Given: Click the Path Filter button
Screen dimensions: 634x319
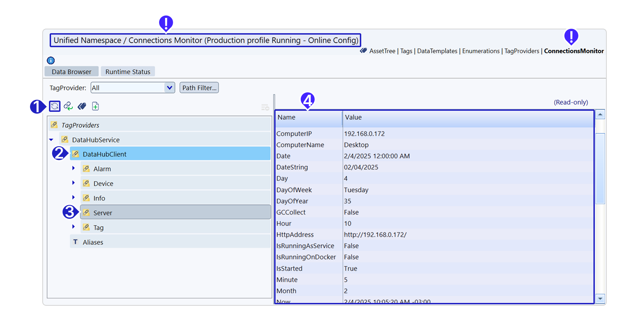Looking at the screenshot, I should pos(199,88).
